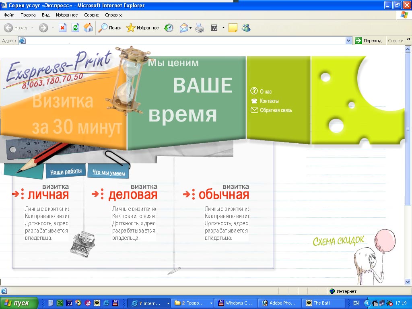
Task: Print page using printer icon
Action: [200, 28]
